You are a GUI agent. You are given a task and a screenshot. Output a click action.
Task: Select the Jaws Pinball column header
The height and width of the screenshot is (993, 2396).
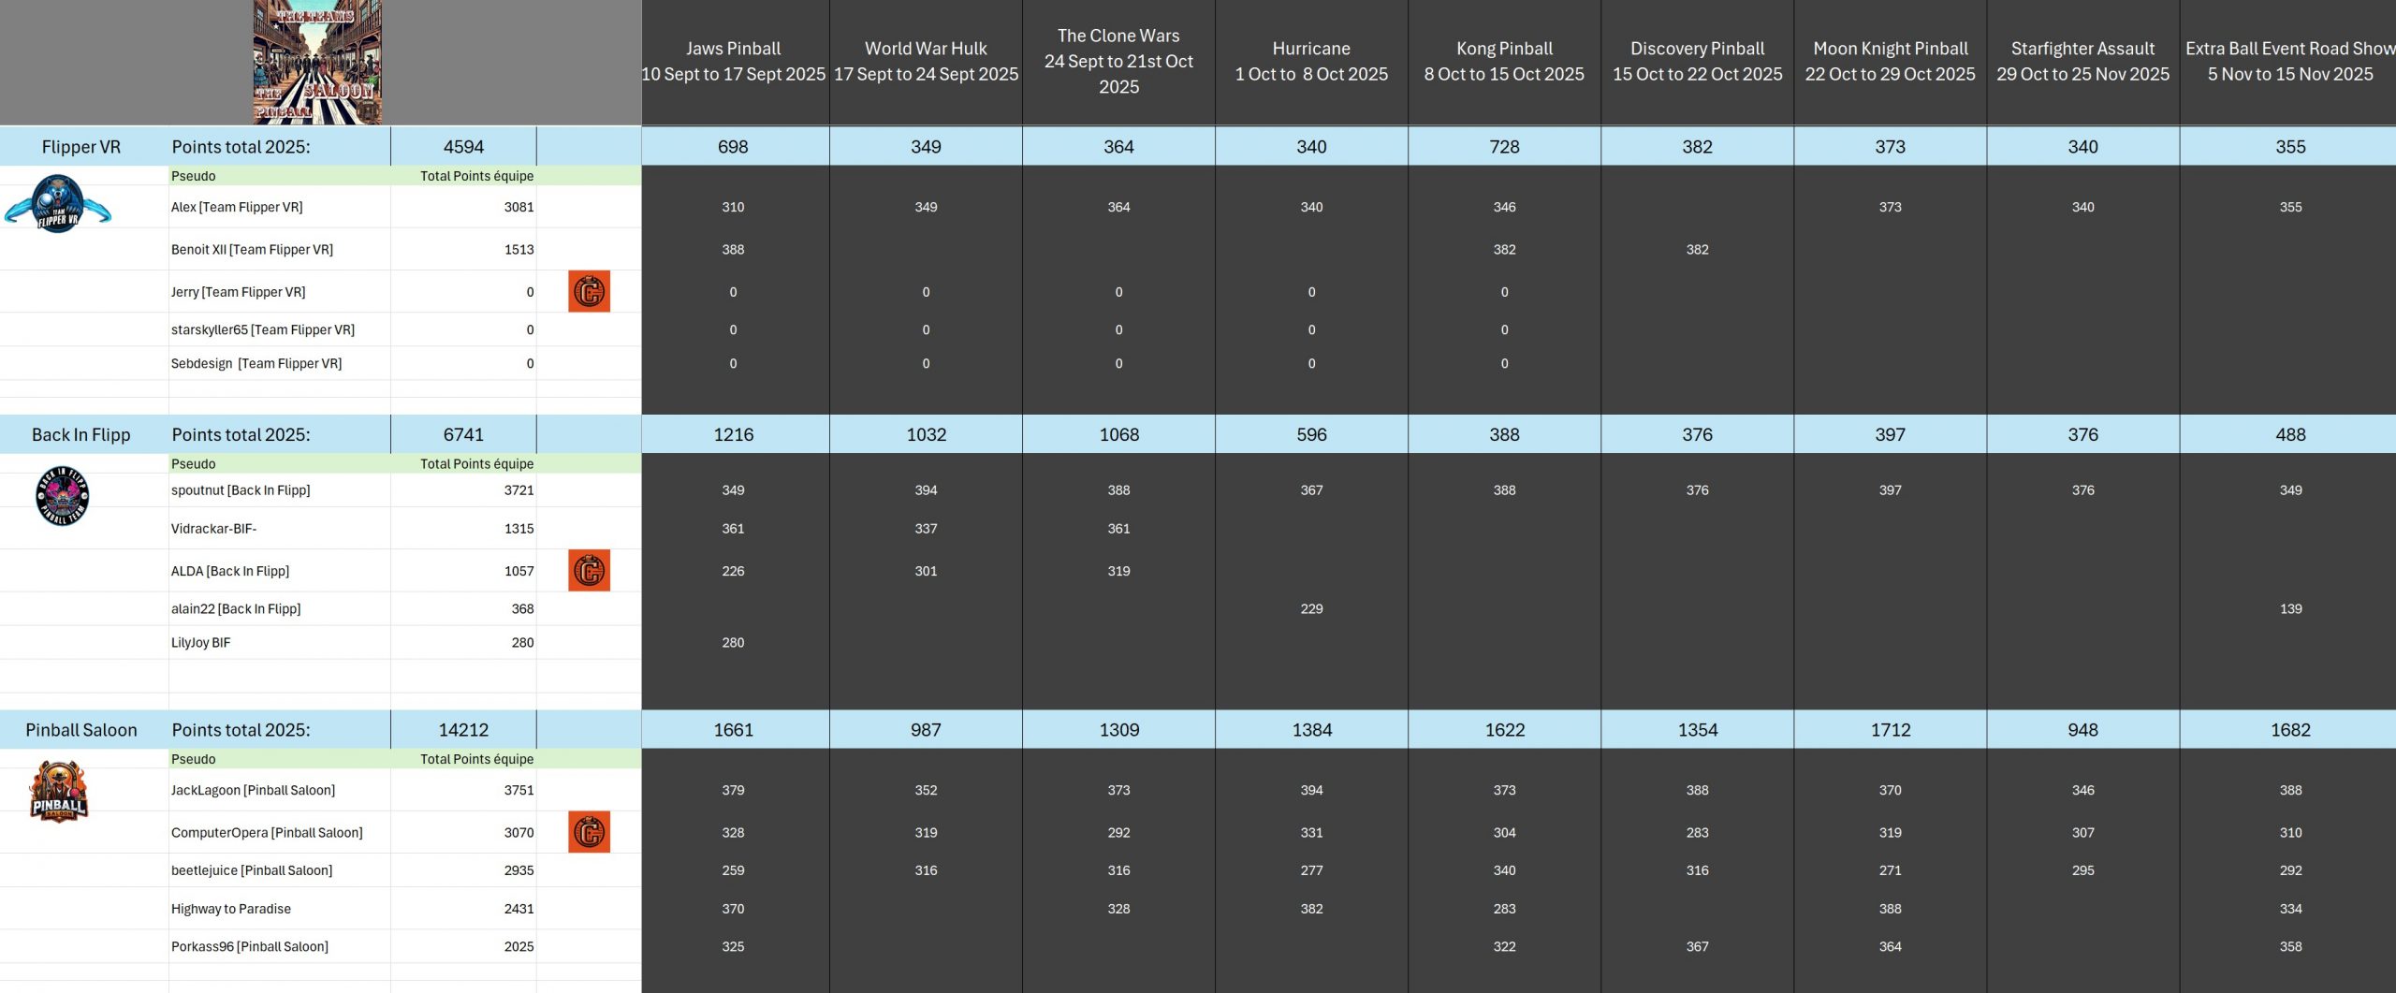(734, 62)
